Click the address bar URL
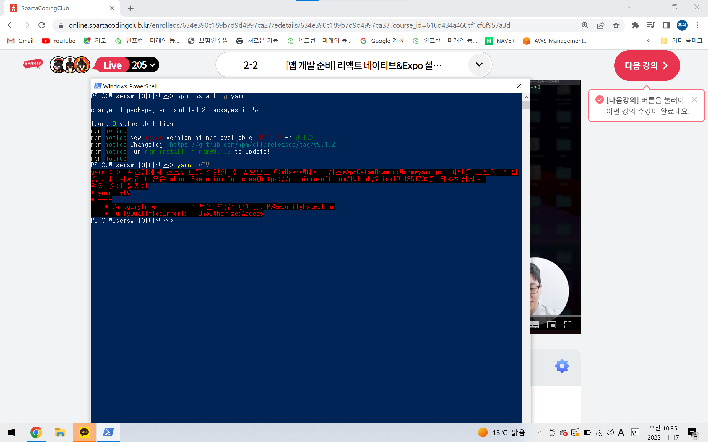The height and width of the screenshot is (442, 708). tap(289, 25)
